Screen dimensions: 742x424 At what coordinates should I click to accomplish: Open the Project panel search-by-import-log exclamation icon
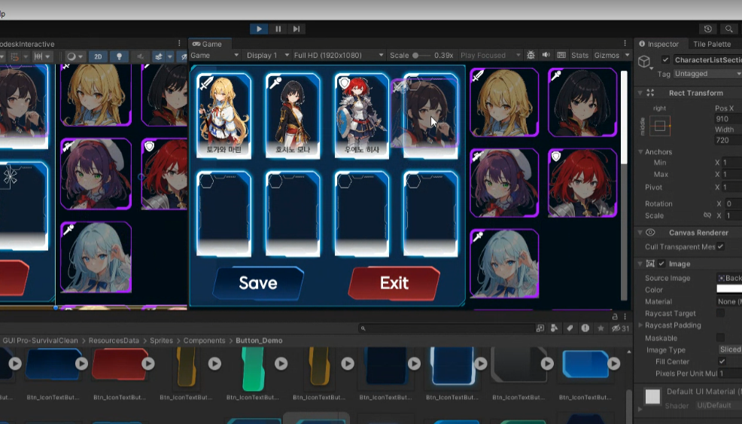coord(585,328)
